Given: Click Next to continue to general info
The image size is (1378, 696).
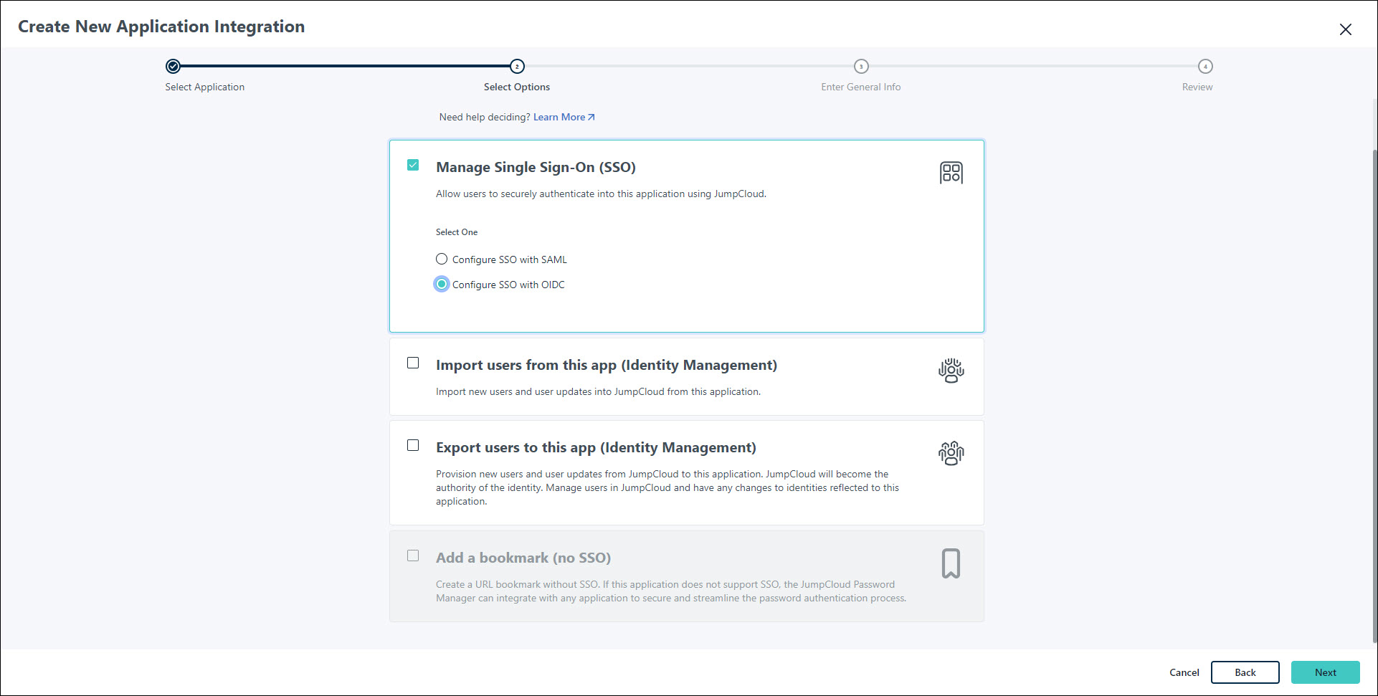Looking at the screenshot, I should click(x=1325, y=672).
